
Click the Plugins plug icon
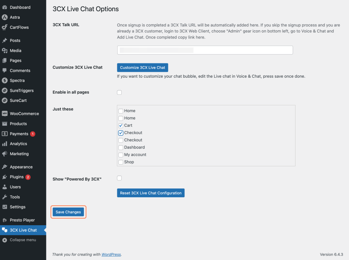[x=4, y=177]
